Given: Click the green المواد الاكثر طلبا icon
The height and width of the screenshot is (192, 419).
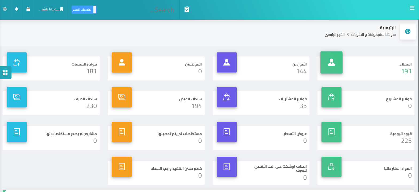Looking at the screenshot, I should coord(331,167).
